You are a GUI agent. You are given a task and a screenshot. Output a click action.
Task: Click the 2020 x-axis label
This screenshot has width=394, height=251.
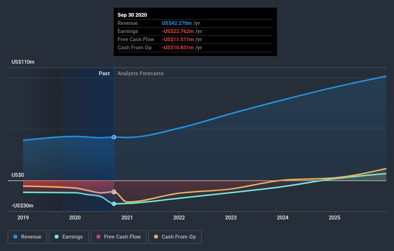click(x=75, y=217)
